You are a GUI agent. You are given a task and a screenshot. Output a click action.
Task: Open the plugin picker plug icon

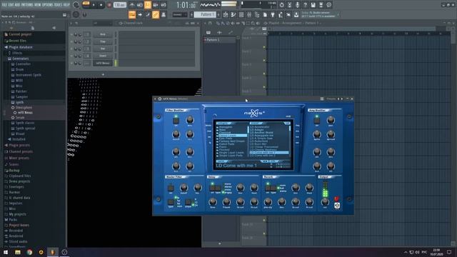273,14
